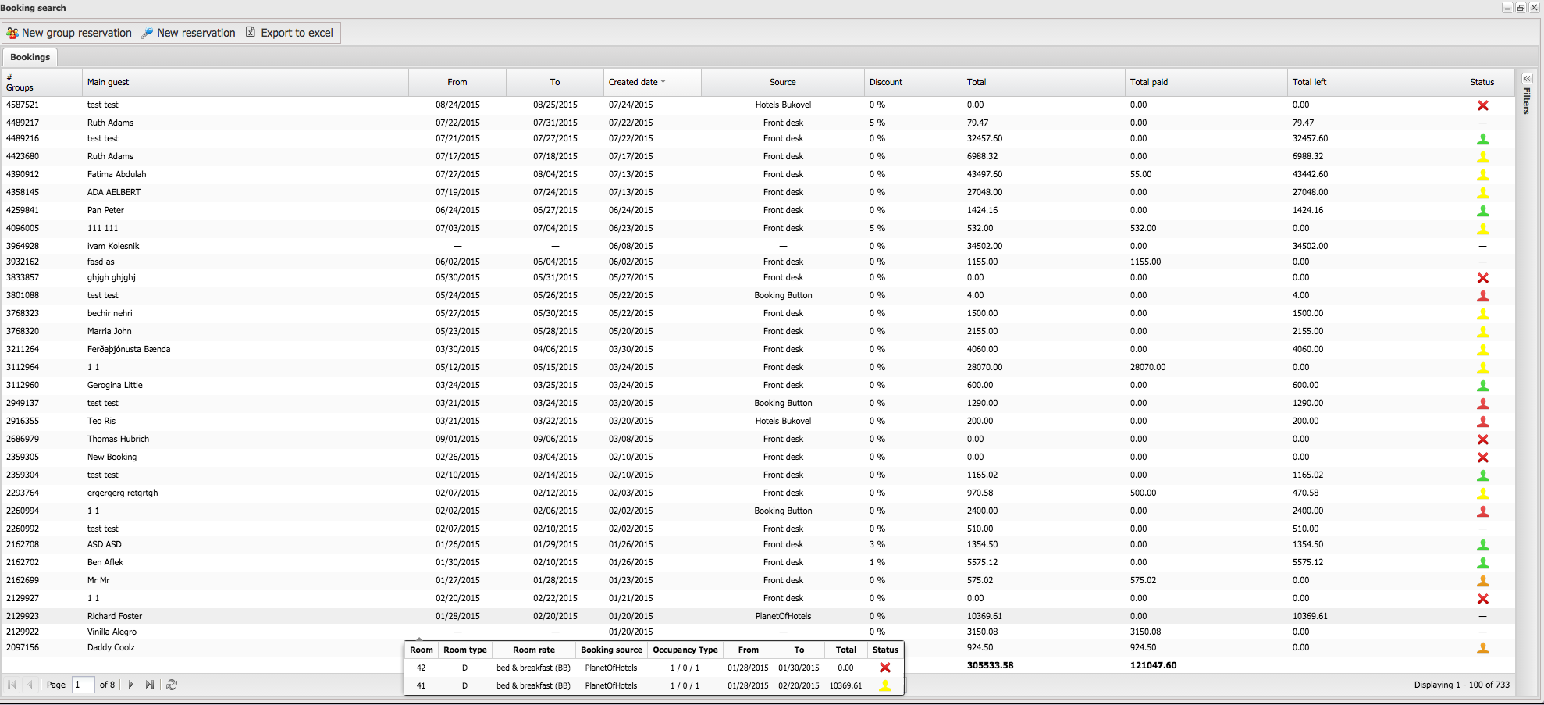
Task: Click Room rate header in popup
Action: [534, 650]
